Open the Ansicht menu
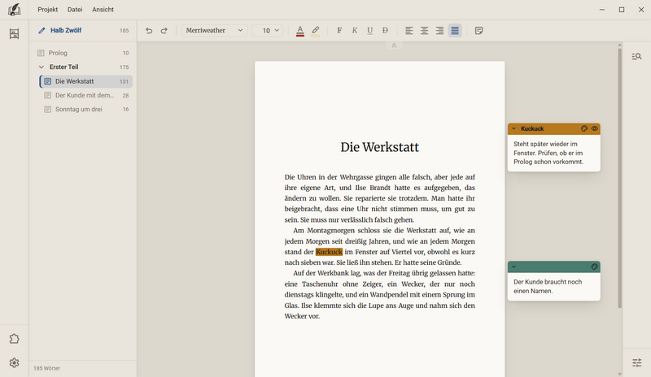The width and height of the screenshot is (651, 377). 103,10
